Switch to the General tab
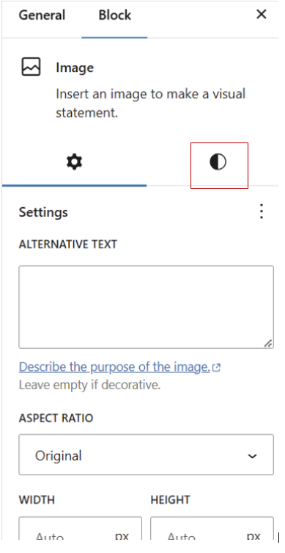The width and height of the screenshot is (285, 553). click(42, 15)
